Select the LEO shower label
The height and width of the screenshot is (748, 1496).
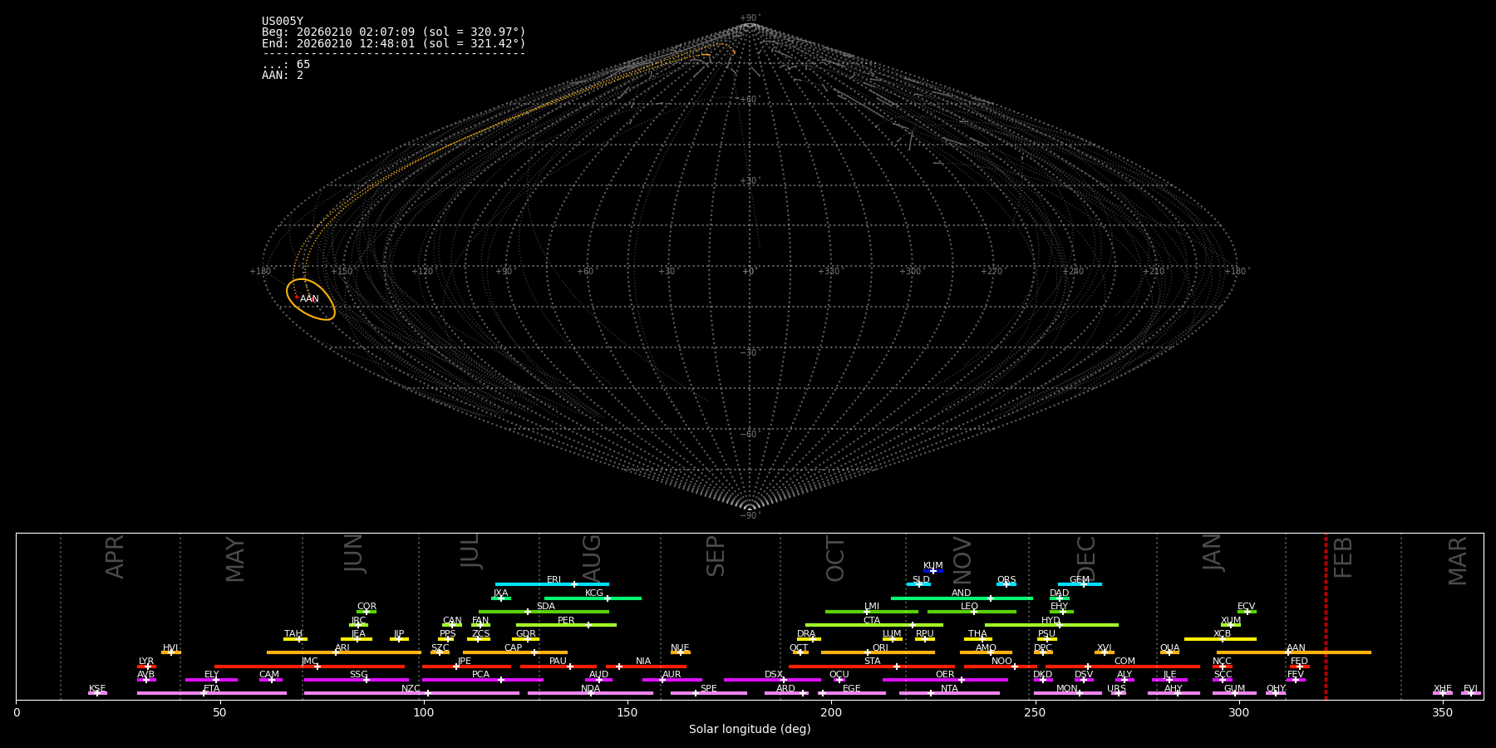click(x=969, y=607)
